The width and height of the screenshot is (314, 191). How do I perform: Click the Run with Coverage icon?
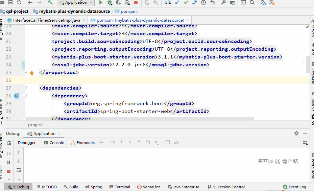coord(118,2)
